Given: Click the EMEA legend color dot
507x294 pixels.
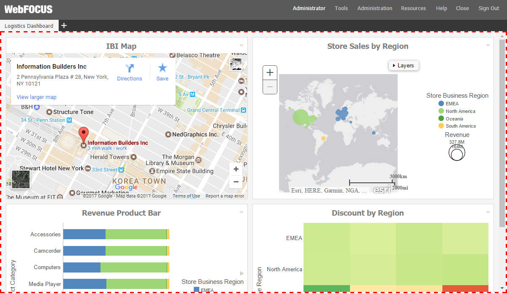Looking at the screenshot, I should pyautogui.click(x=441, y=104).
